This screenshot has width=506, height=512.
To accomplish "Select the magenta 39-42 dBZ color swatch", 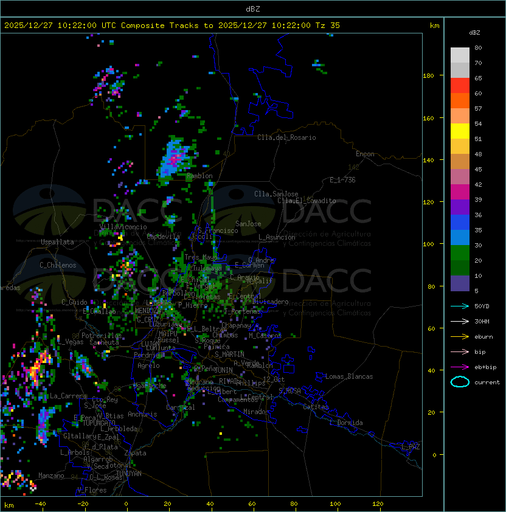I will [460, 192].
